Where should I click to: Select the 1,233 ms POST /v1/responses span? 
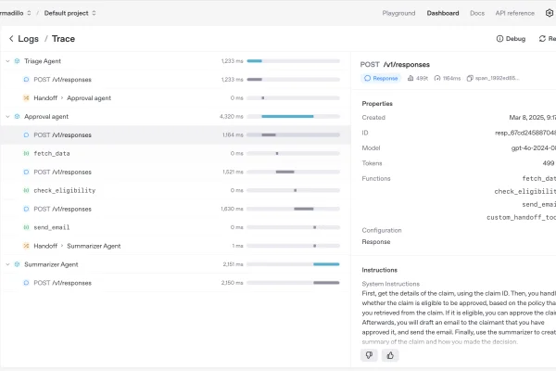(176, 80)
